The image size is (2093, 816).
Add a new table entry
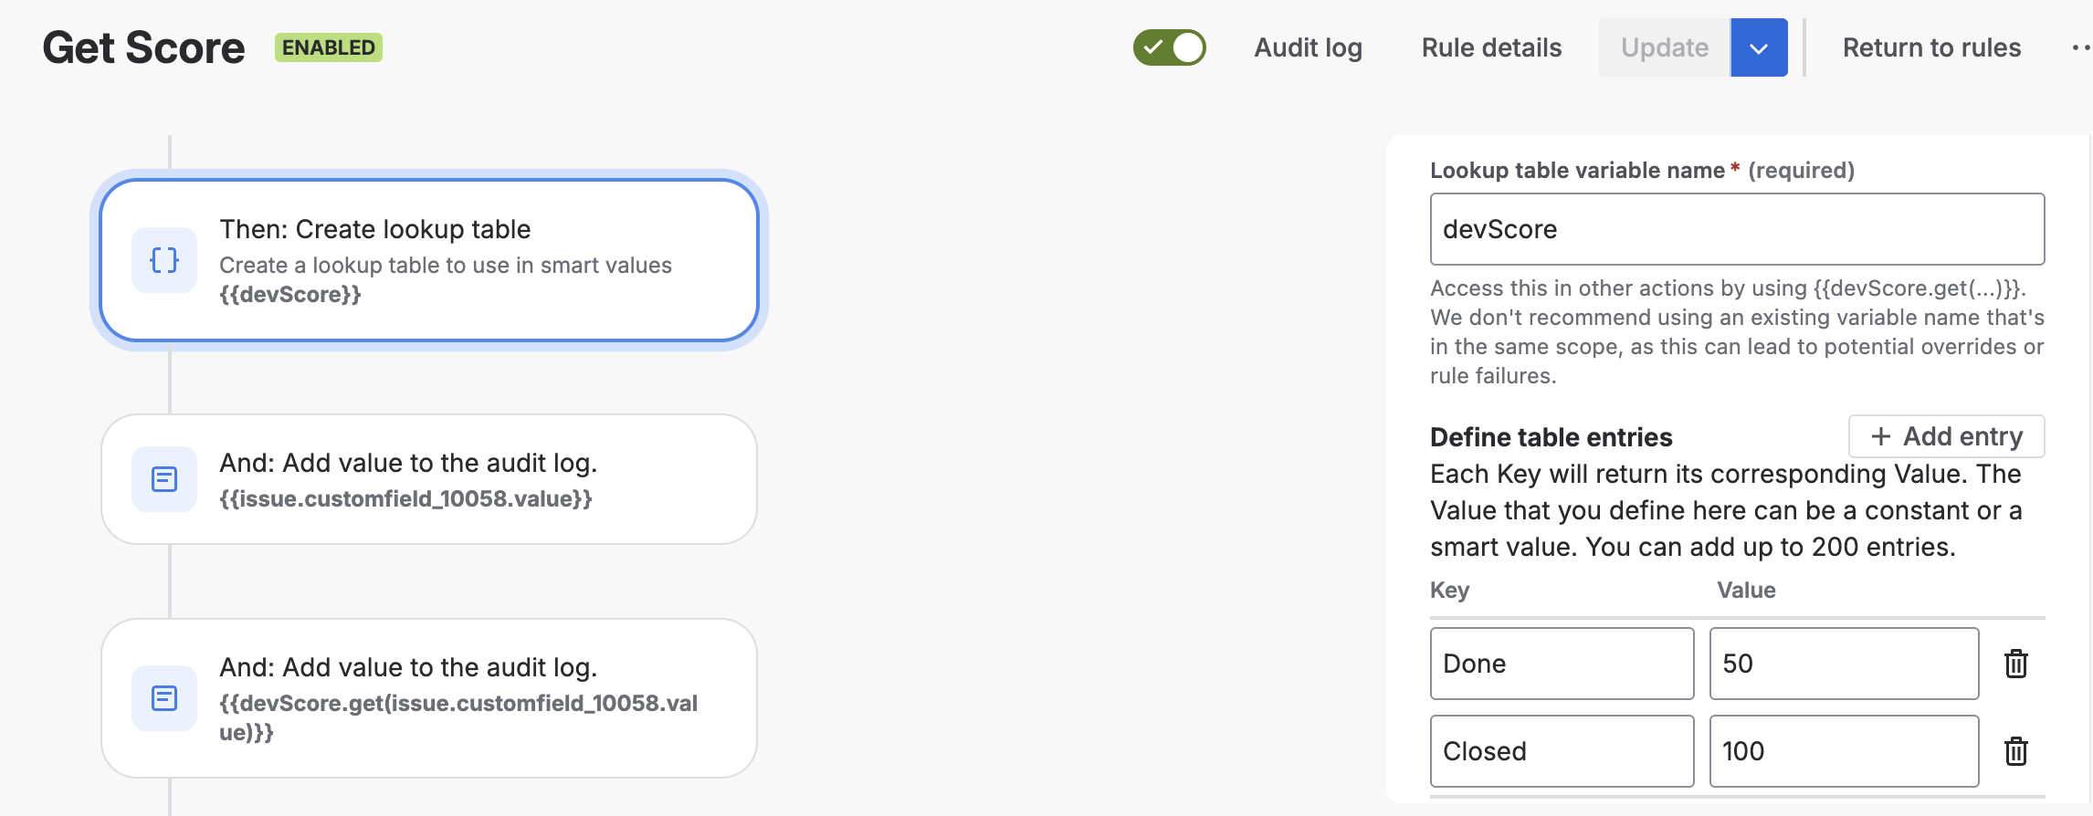click(x=1947, y=436)
